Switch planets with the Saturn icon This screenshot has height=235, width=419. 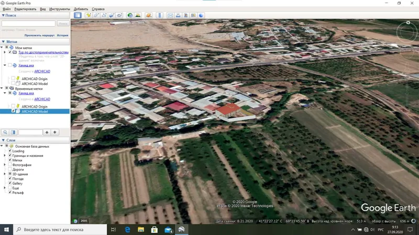(x=149, y=15)
